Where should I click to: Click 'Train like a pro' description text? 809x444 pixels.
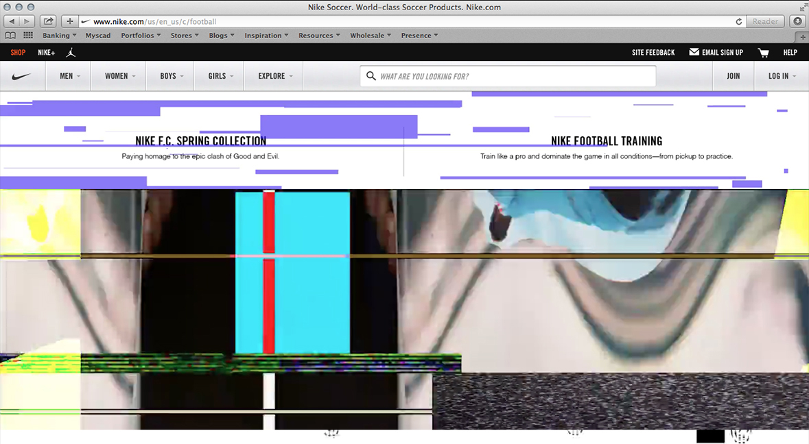(x=606, y=156)
